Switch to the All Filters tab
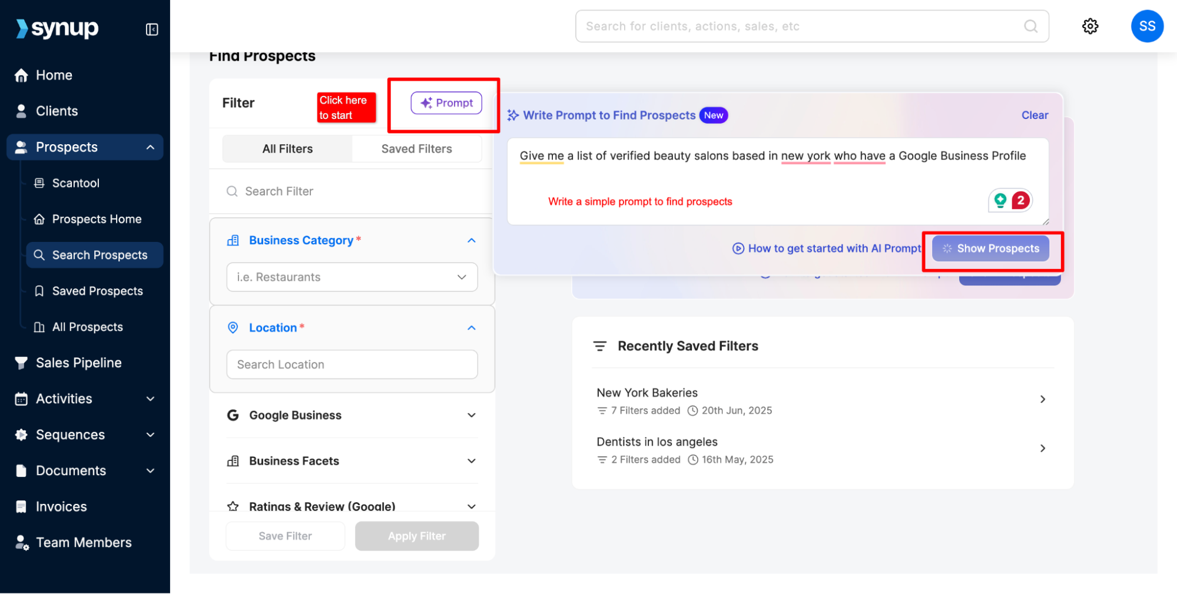 click(287, 149)
